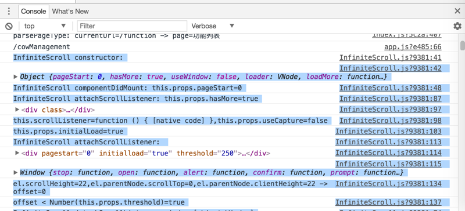Click the /cowManagement log message

[41, 47]
